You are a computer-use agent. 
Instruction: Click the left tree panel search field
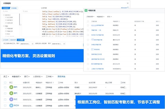pos(11,11)
